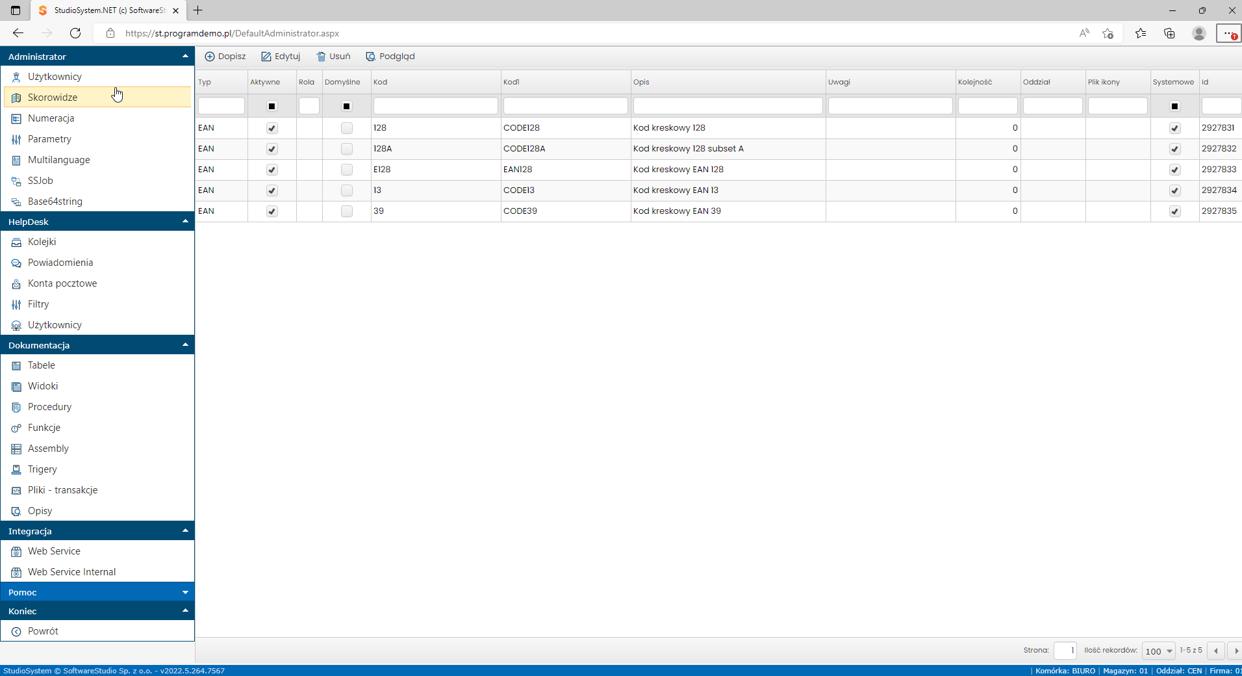Image resolution: width=1242 pixels, height=676 pixels.
Task: Go to the previous records page
Action: (1216, 651)
